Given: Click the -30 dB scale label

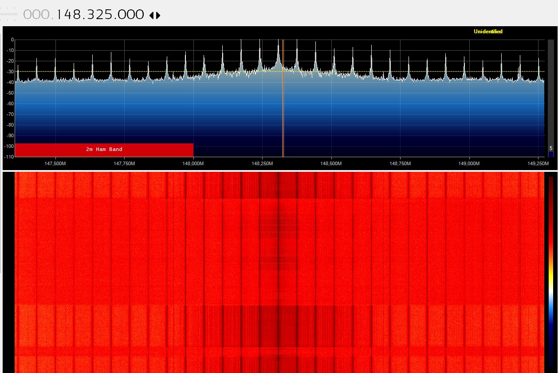Looking at the screenshot, I should click(10, 71).
